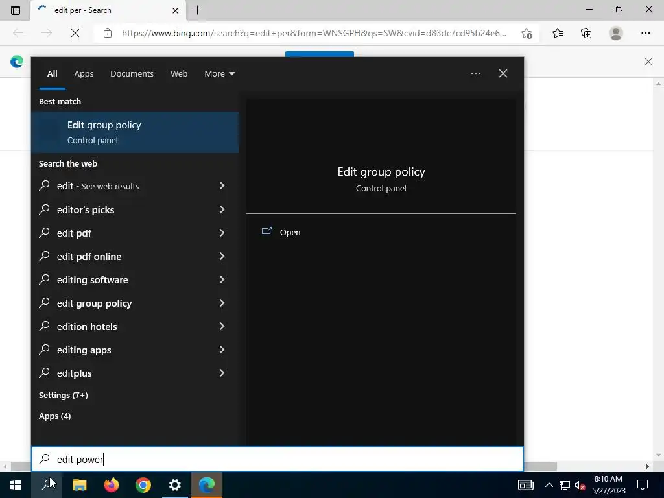Select 'edit pdf' web suggestion text
This screenshot has height=498, width=664.
pyautogui.click(x=74, y=233)
